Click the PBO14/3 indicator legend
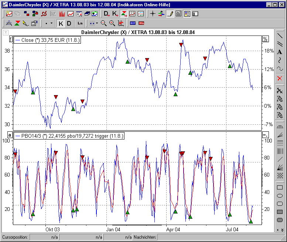The height and width of the screenshot is (242, 287). [x=68, y=136]
